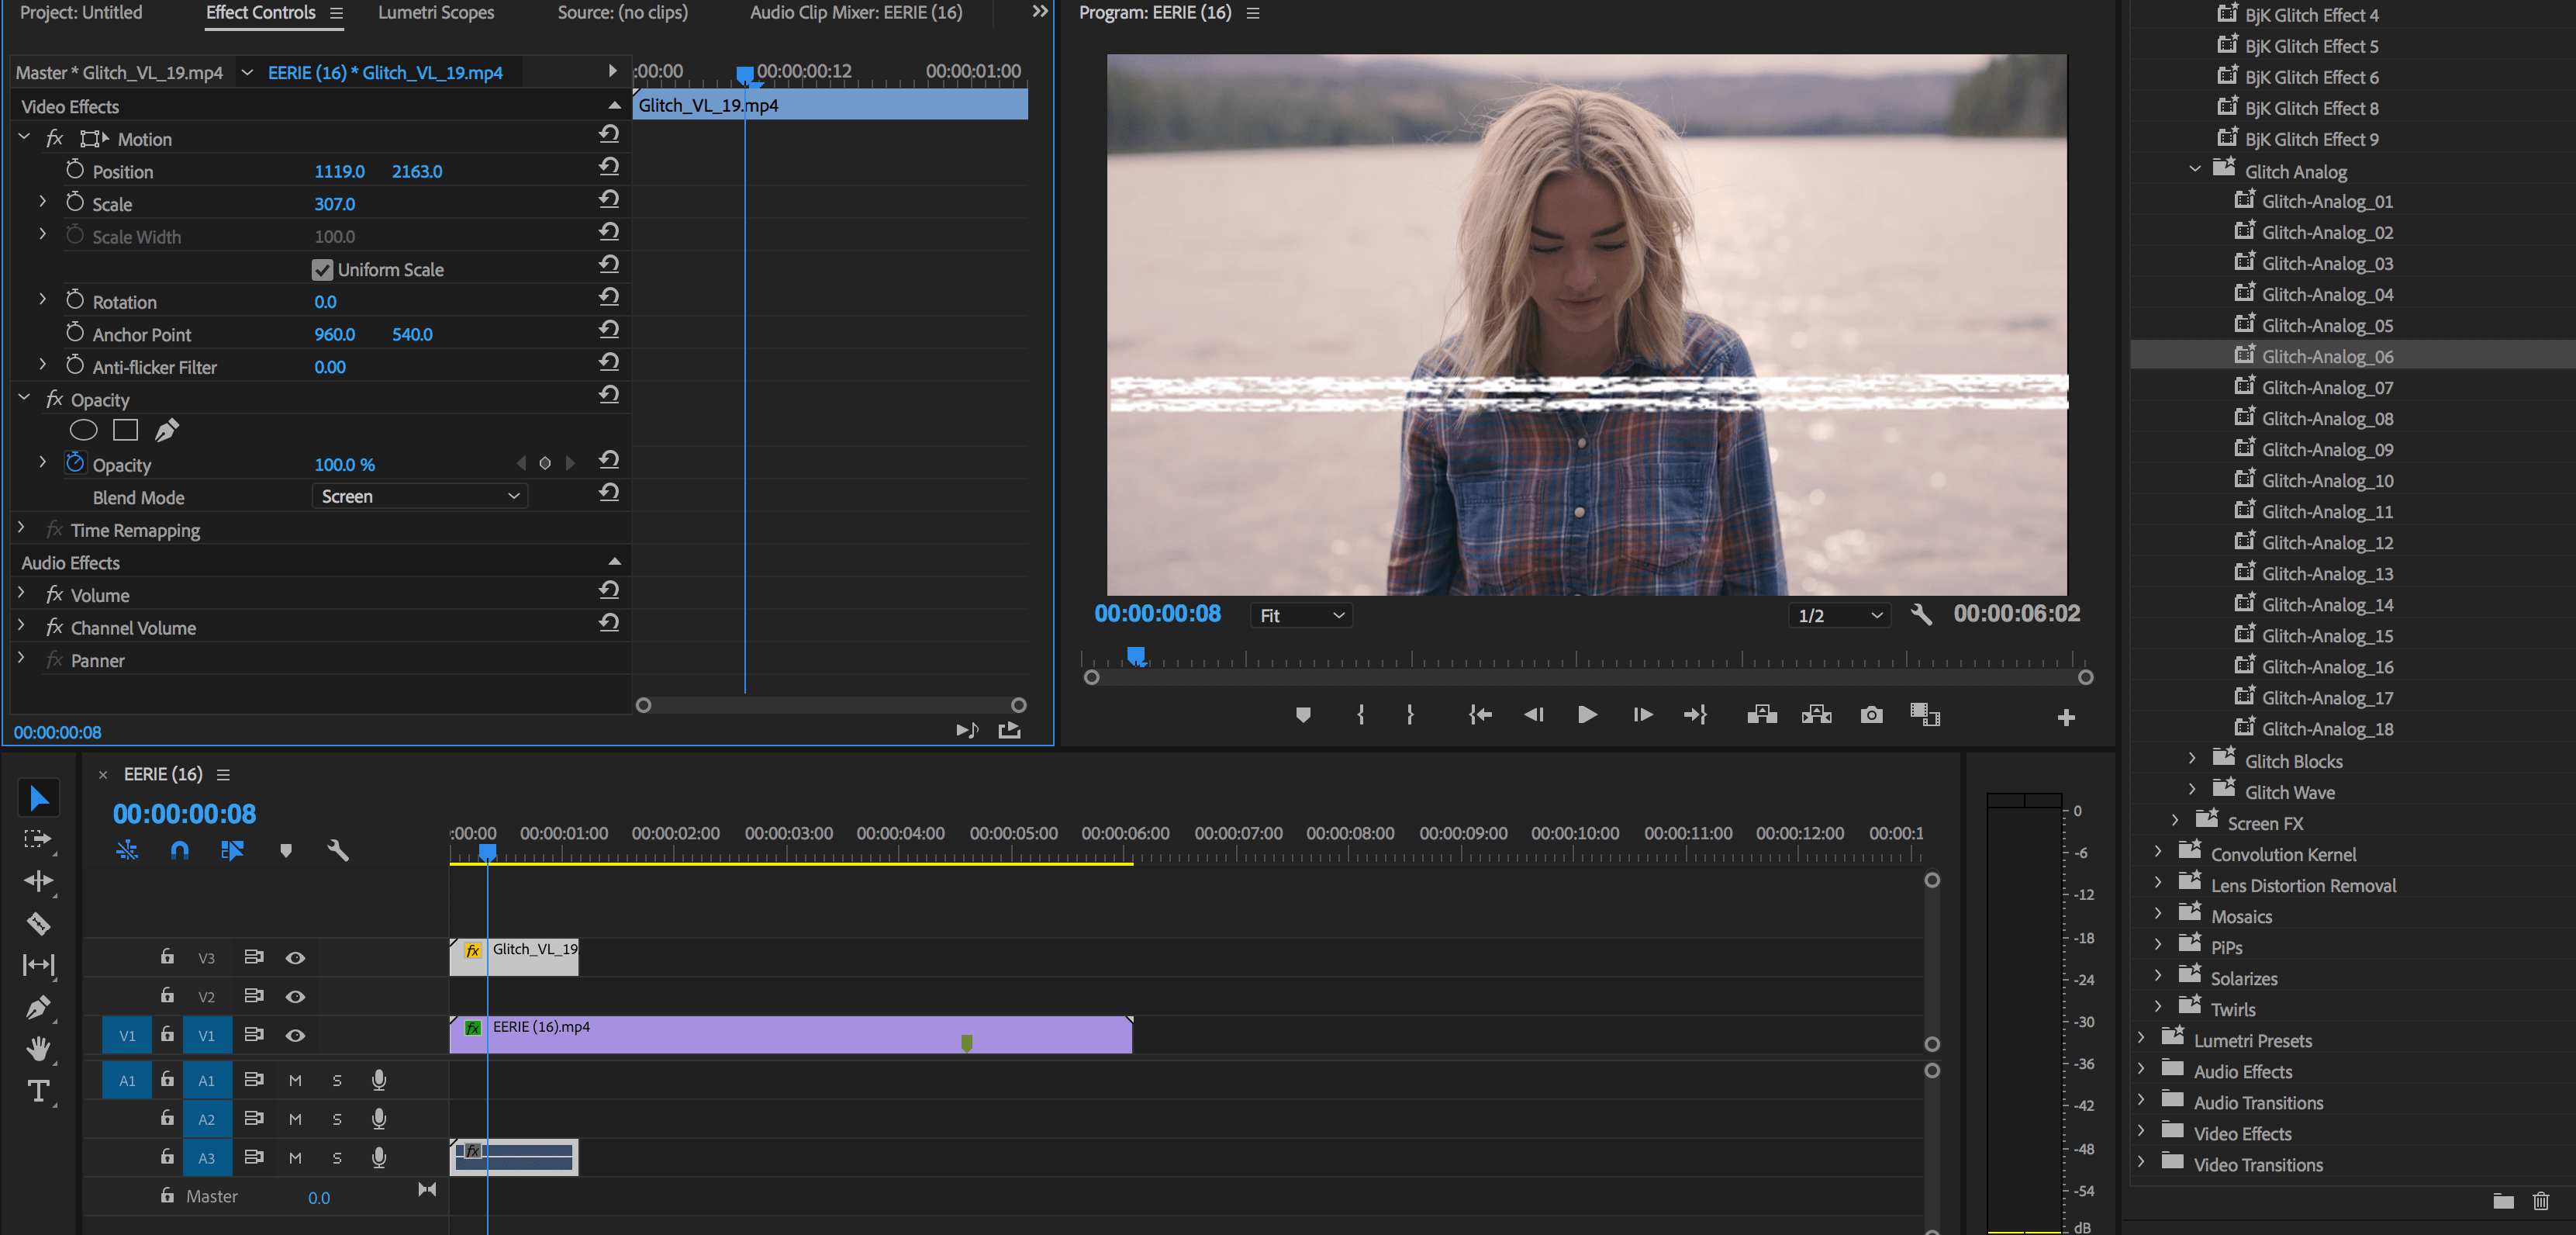The width and height of the screenshot is (2576, 1235).
Task: Play the program monitor
Action: (x=1586, y=714)
